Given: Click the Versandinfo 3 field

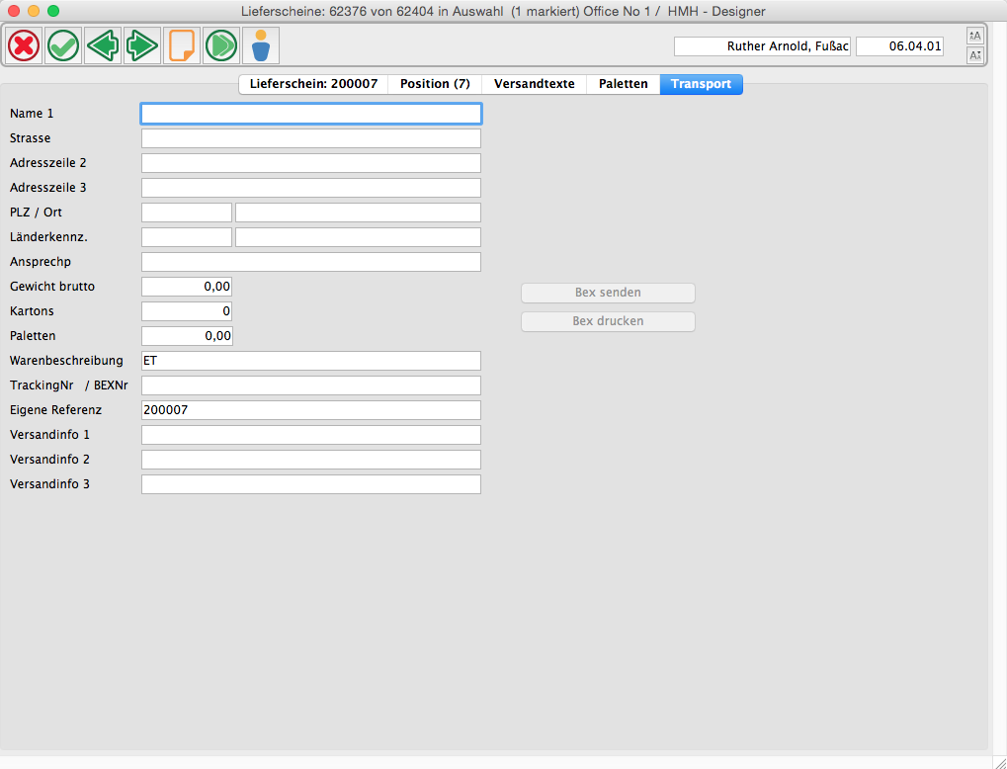Looking at the screenshot, I should click(311, 484).
